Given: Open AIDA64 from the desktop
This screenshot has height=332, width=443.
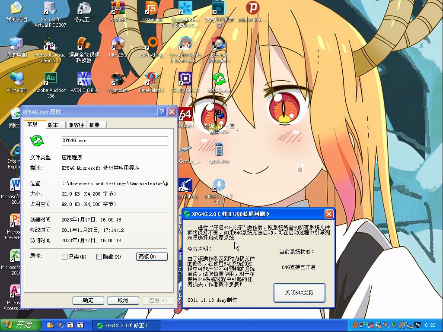Looking at the screenshot, I should [x=186, y=114].
